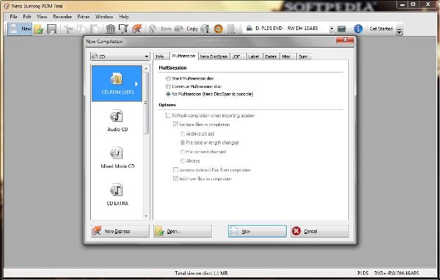Switch to the Misc tab
This screenshot has width=440, height=280.
[x=287, y=56]
